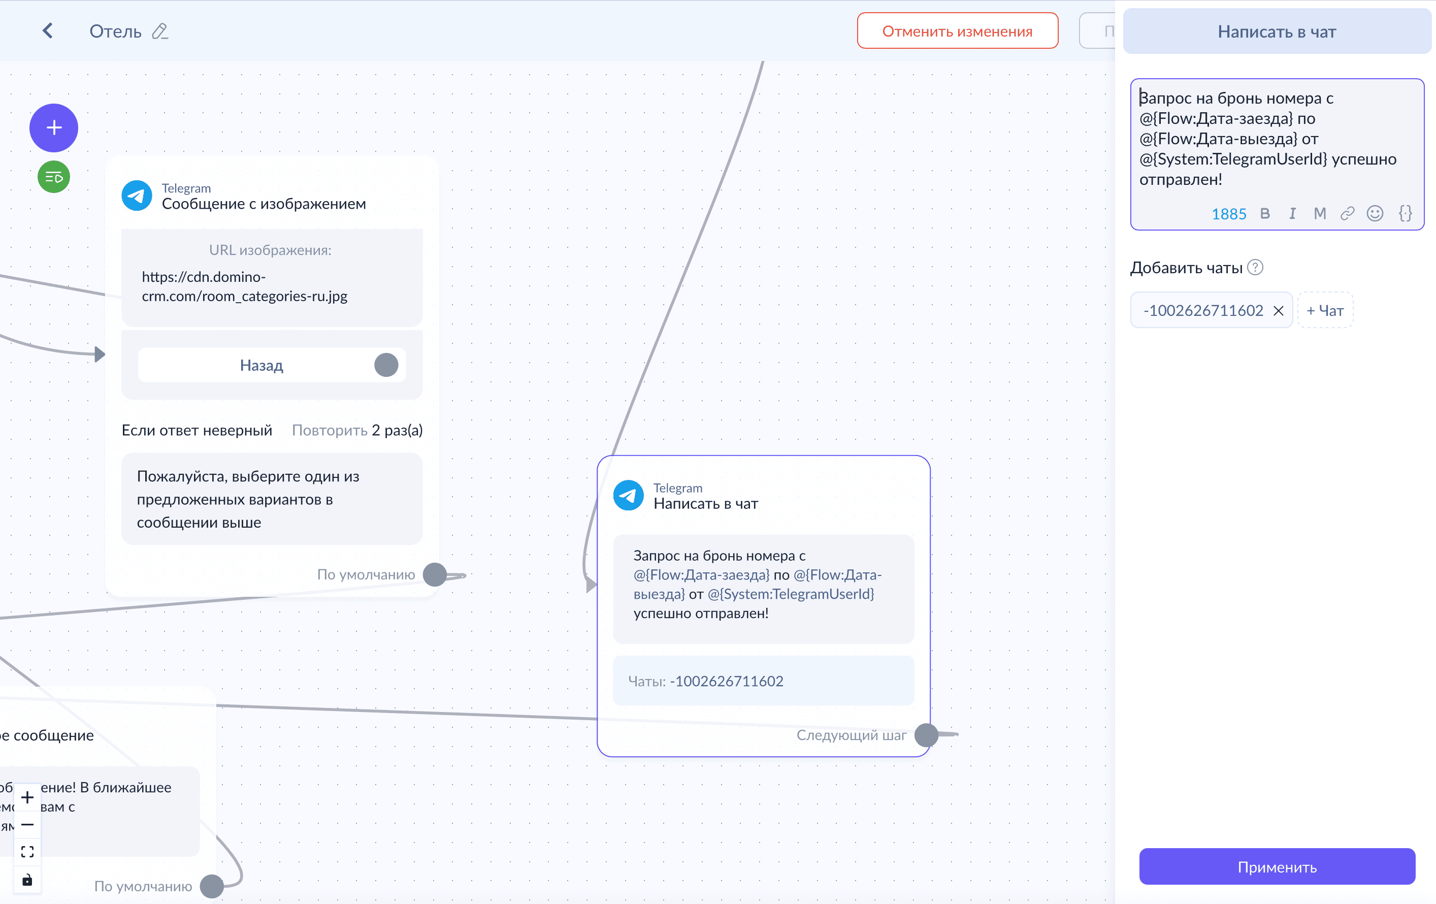Click the 1885 character counter
The width and height of the screenshot is (1436, 904).
coord(1229,214)
